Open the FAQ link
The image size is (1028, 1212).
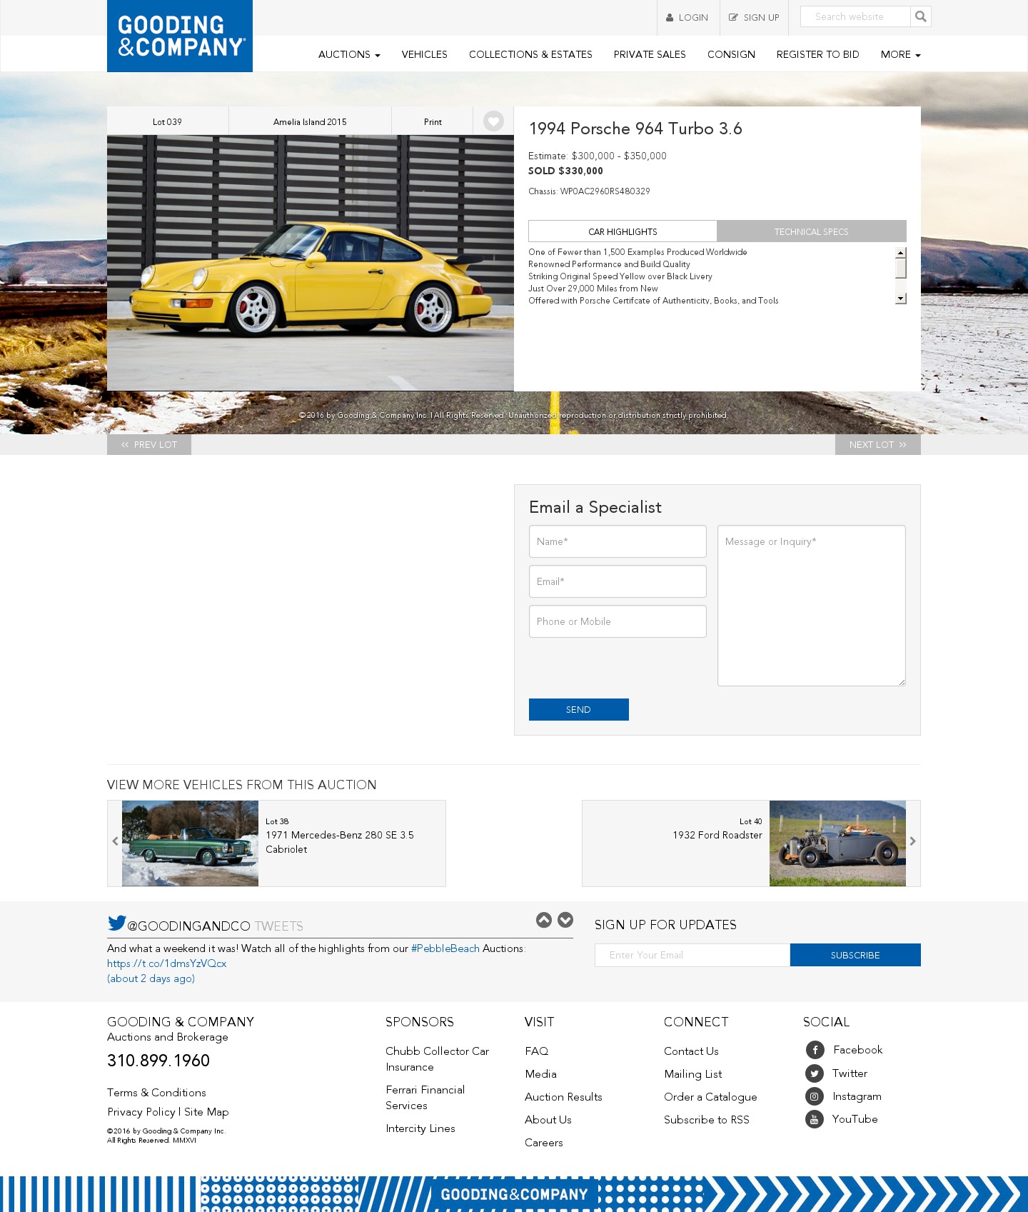point(537,1051)
